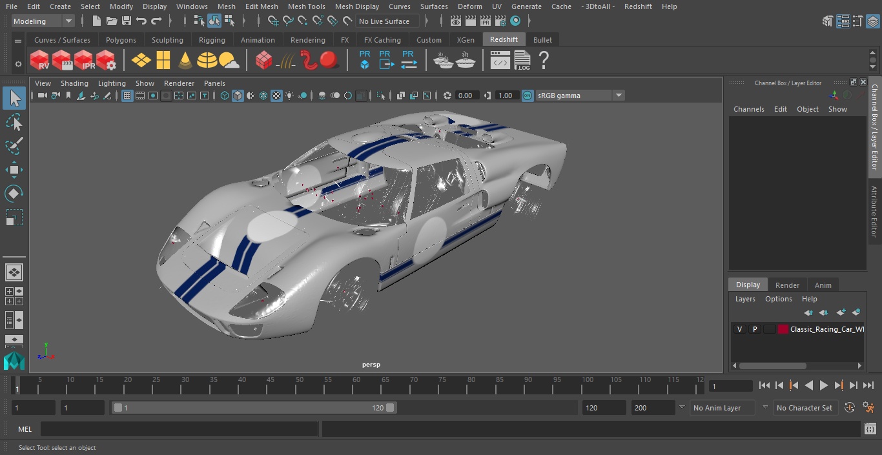Toggle playback P box on the layer
Viewport: 882px width, 455px height.
click(754, 329)
